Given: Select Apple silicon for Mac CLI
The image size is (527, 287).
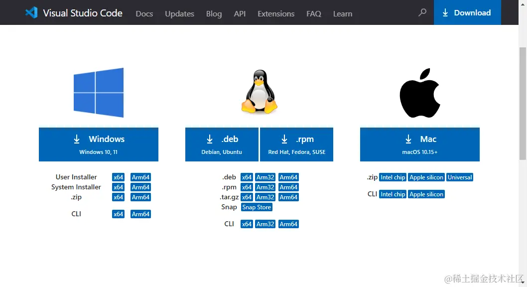Looking at the screenshot, I should click(426, 194).
